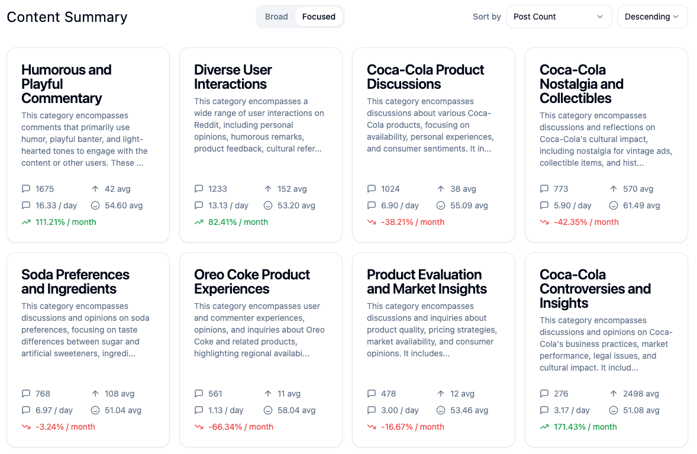This screenshot has height=454, width=697.
Task: Open Oreo Coke Product Experiences title
Action: tap(251, 282)
